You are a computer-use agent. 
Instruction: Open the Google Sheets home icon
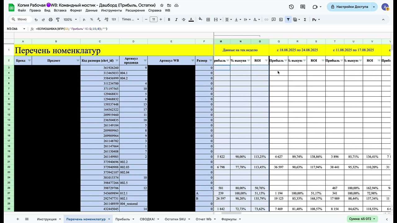coord(11,8)
